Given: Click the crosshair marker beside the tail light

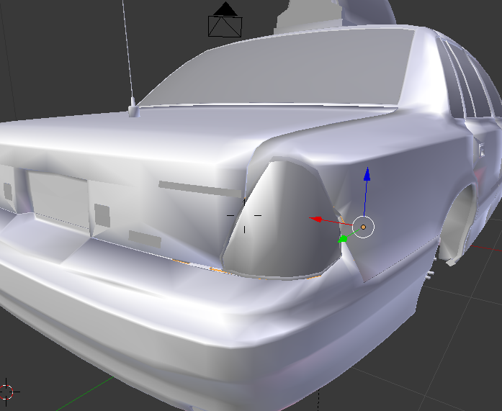Looking at the screenshot, I should 244,215.
